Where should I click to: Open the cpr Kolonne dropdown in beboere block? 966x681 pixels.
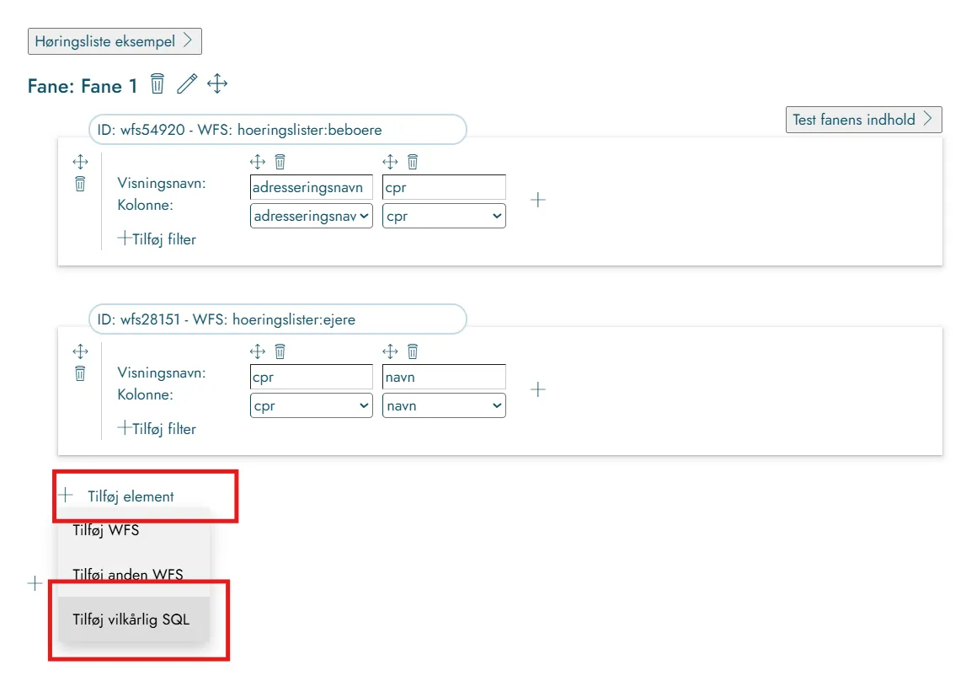[x=444, y=217]
